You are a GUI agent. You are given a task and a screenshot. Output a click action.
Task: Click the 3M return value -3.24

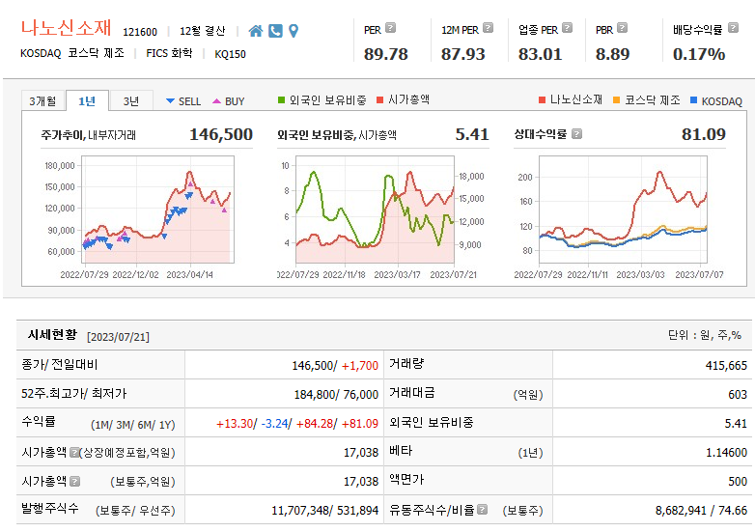point(274,423)
